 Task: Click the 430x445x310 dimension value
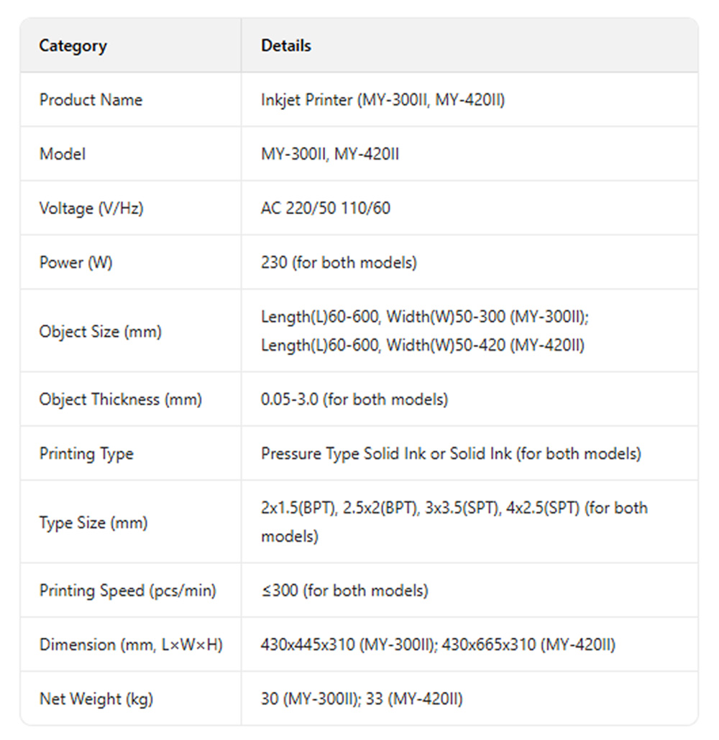[x=308, y=644]
